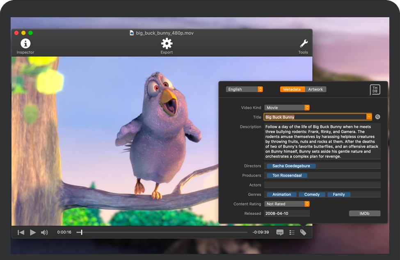Expand the Title combo box arrow

tap(369, 117)
